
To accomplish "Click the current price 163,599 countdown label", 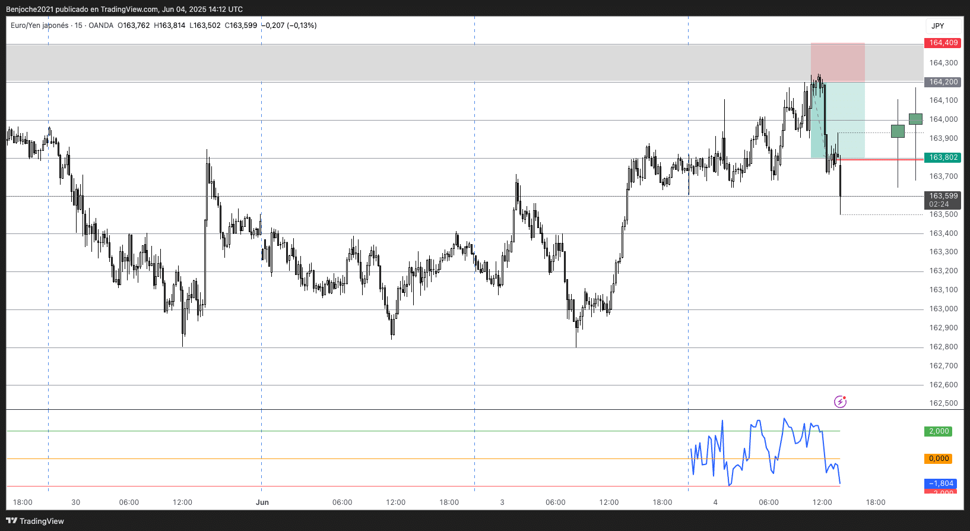I will 943,200.
